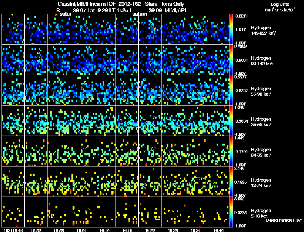Viewport: 304px width, 232px height.
Task: Select the Hydrogen 5-13 keV panel at 16:40
Action: 218,212
